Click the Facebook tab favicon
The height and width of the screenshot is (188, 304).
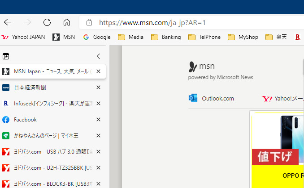(x=6, y=120)
